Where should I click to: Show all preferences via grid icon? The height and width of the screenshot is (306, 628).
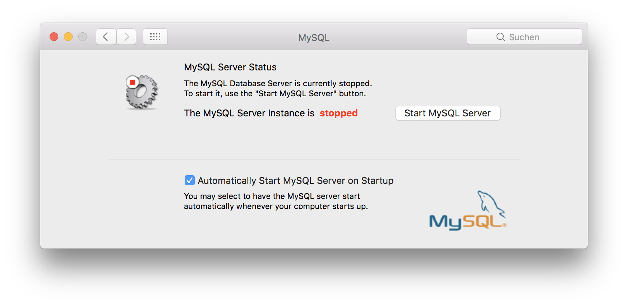pyautogui.click(x=155, y=37)
